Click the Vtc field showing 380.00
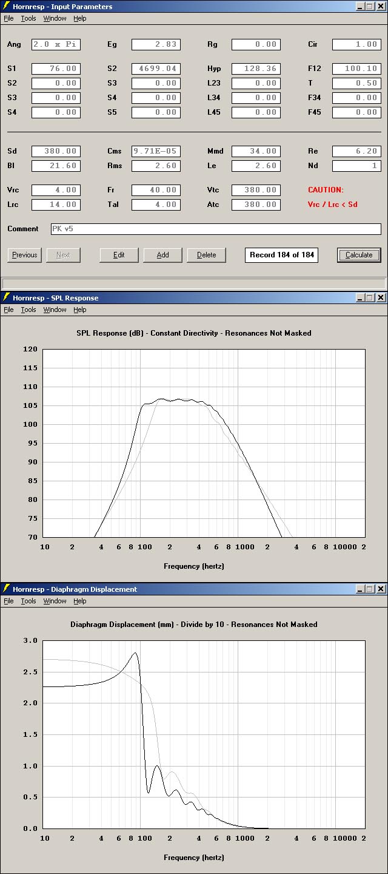Screen dimensions: 388x874 tap(256, 190)
